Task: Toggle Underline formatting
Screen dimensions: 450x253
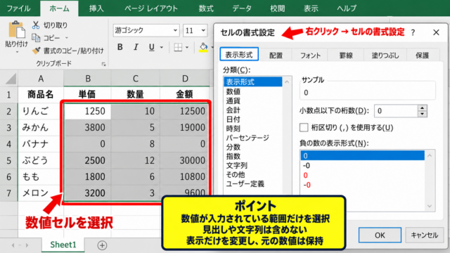Action: point(152,47)
